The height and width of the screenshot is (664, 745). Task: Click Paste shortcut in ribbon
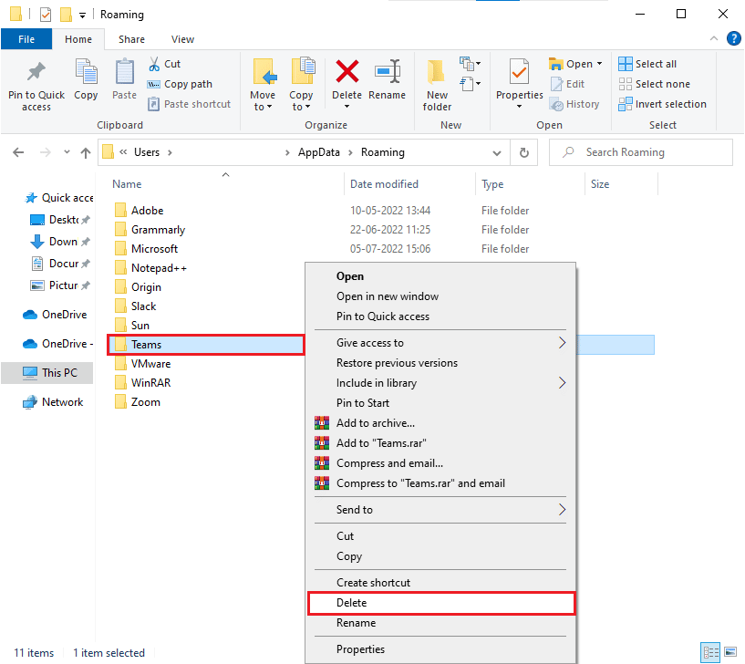[189, 104]
